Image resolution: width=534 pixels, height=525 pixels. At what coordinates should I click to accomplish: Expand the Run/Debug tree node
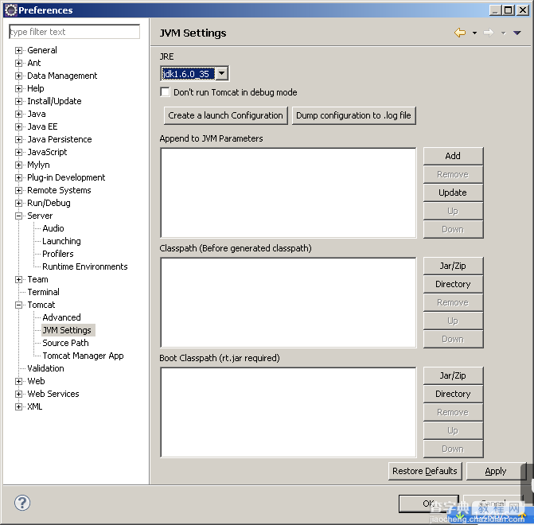point(19,204)
